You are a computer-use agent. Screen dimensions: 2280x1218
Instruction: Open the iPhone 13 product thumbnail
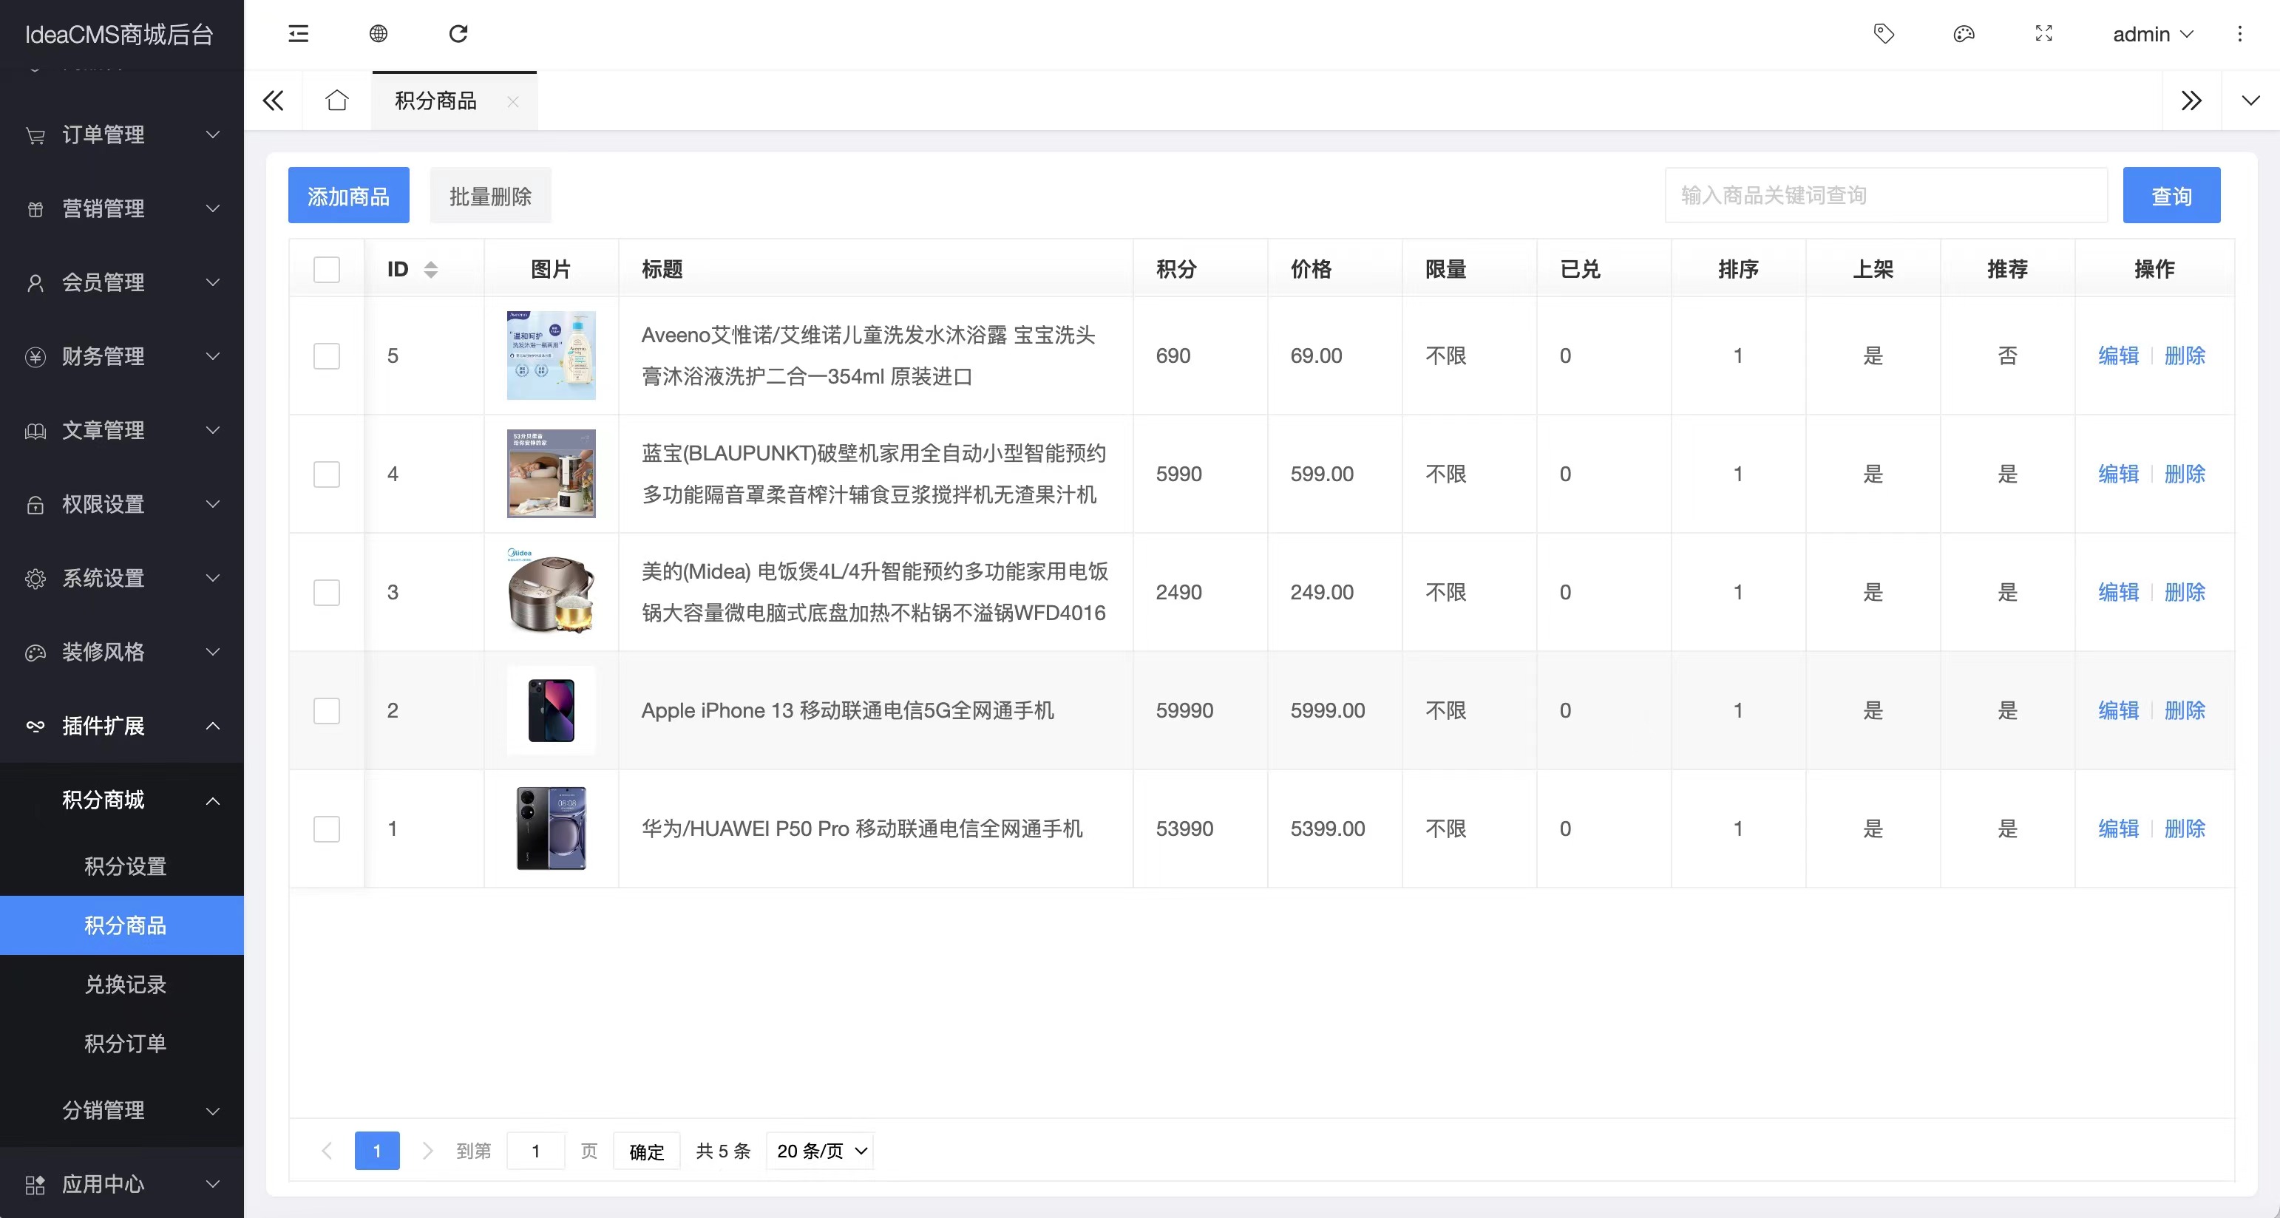(x=551, y=710)
